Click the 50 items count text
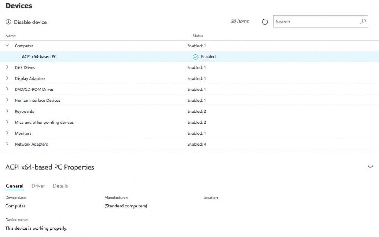Viewport: 379px width, 237px height. click(240, 22)
